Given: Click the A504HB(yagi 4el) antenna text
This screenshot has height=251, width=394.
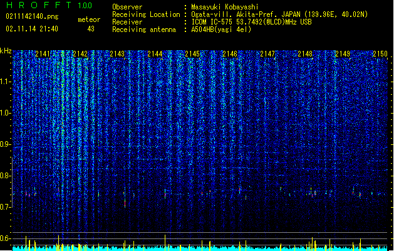Looking at the screenshot, I should [221, 29].
